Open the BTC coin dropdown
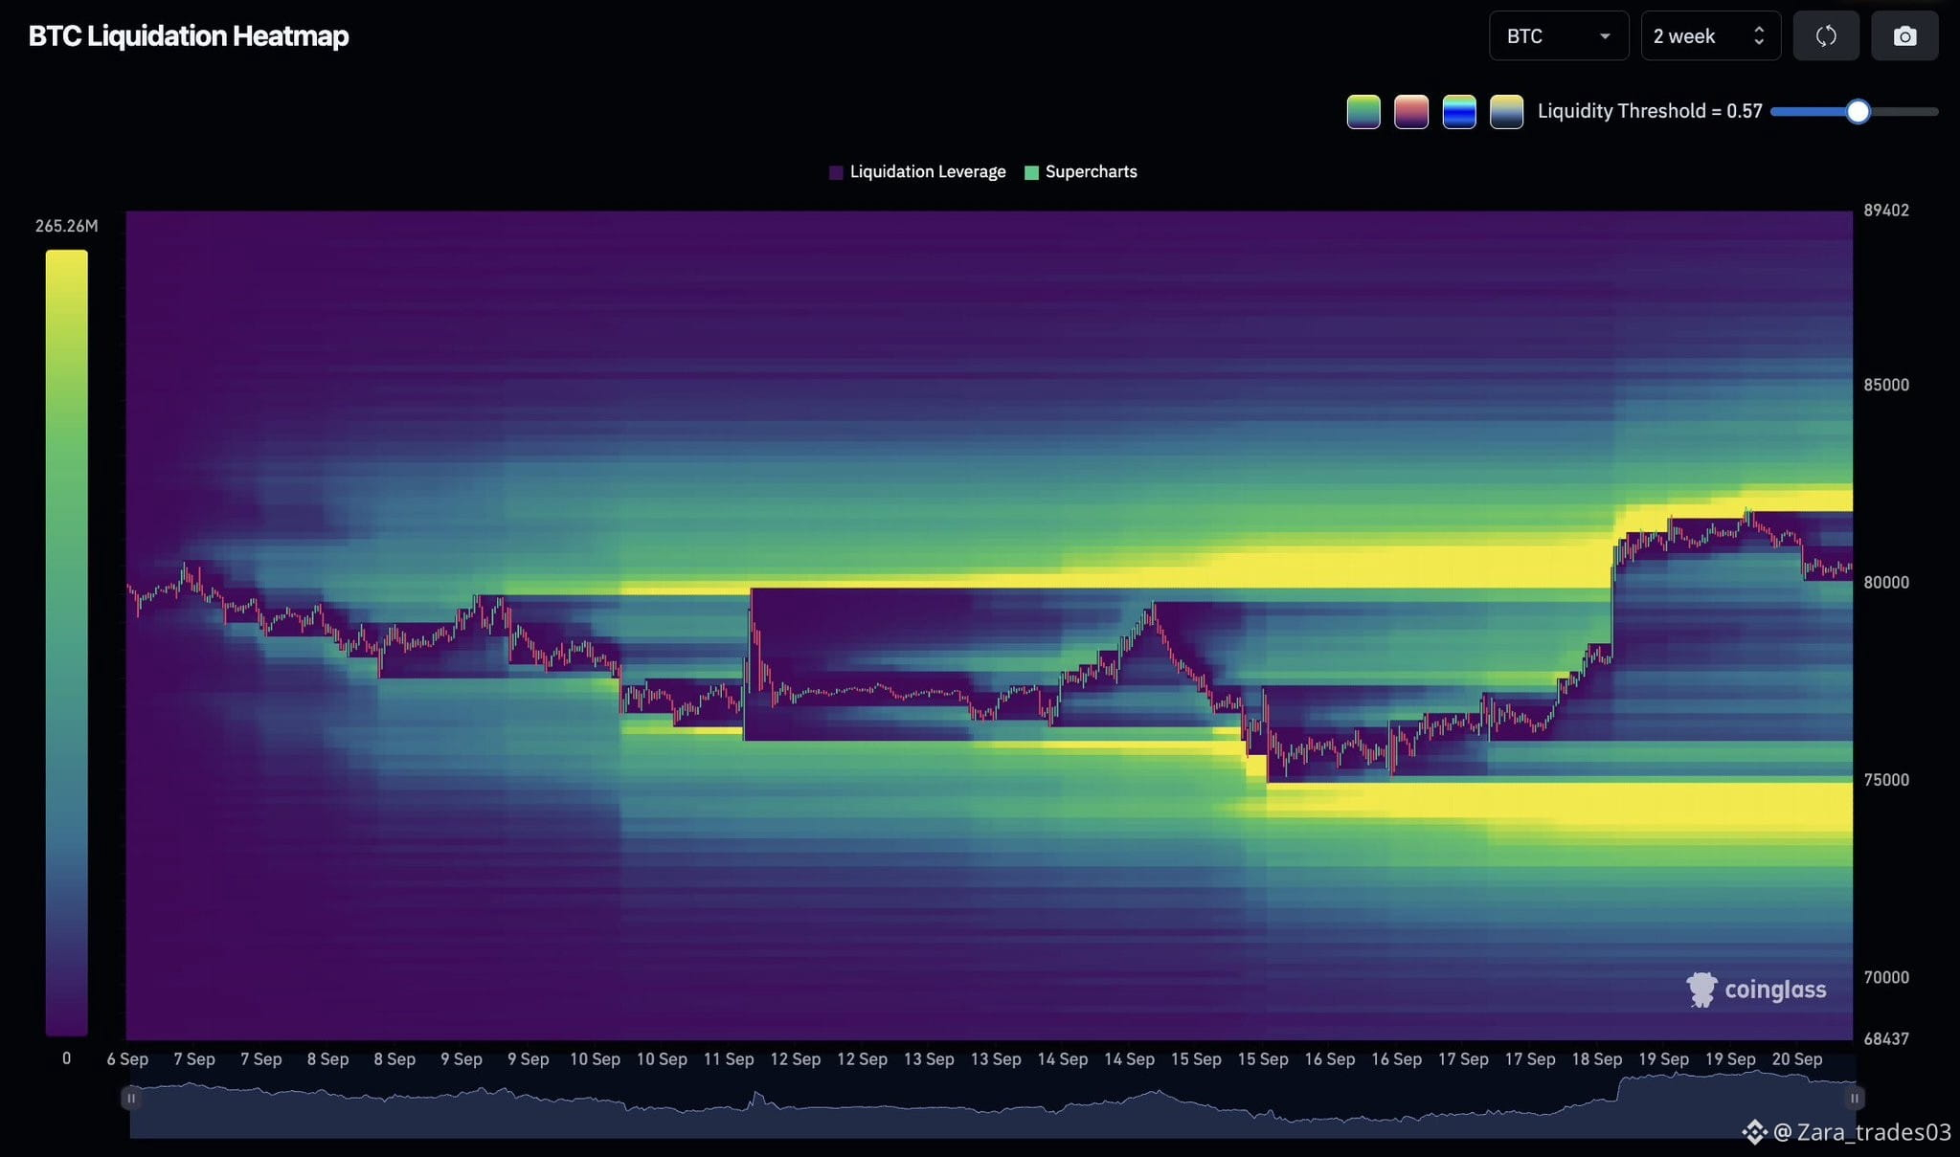The height and width of the screenshot is (1157, 1960). tap(1559, 36)
